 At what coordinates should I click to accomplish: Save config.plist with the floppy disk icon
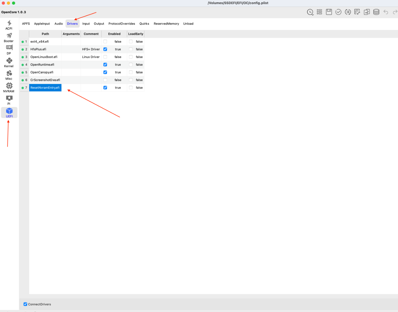click(x=329, y=12)
